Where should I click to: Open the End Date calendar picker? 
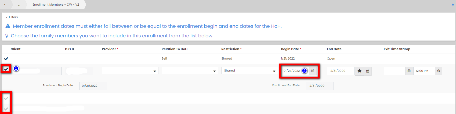point(368,71)
